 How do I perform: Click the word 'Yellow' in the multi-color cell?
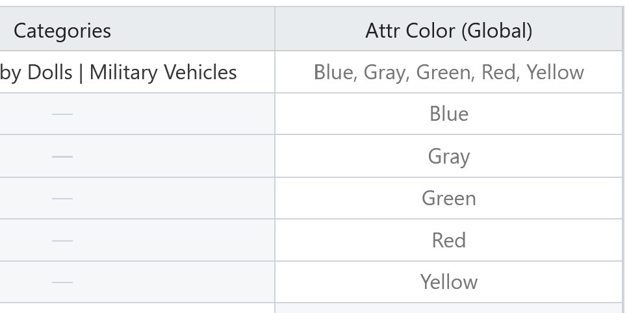click(x=555, y=73)
